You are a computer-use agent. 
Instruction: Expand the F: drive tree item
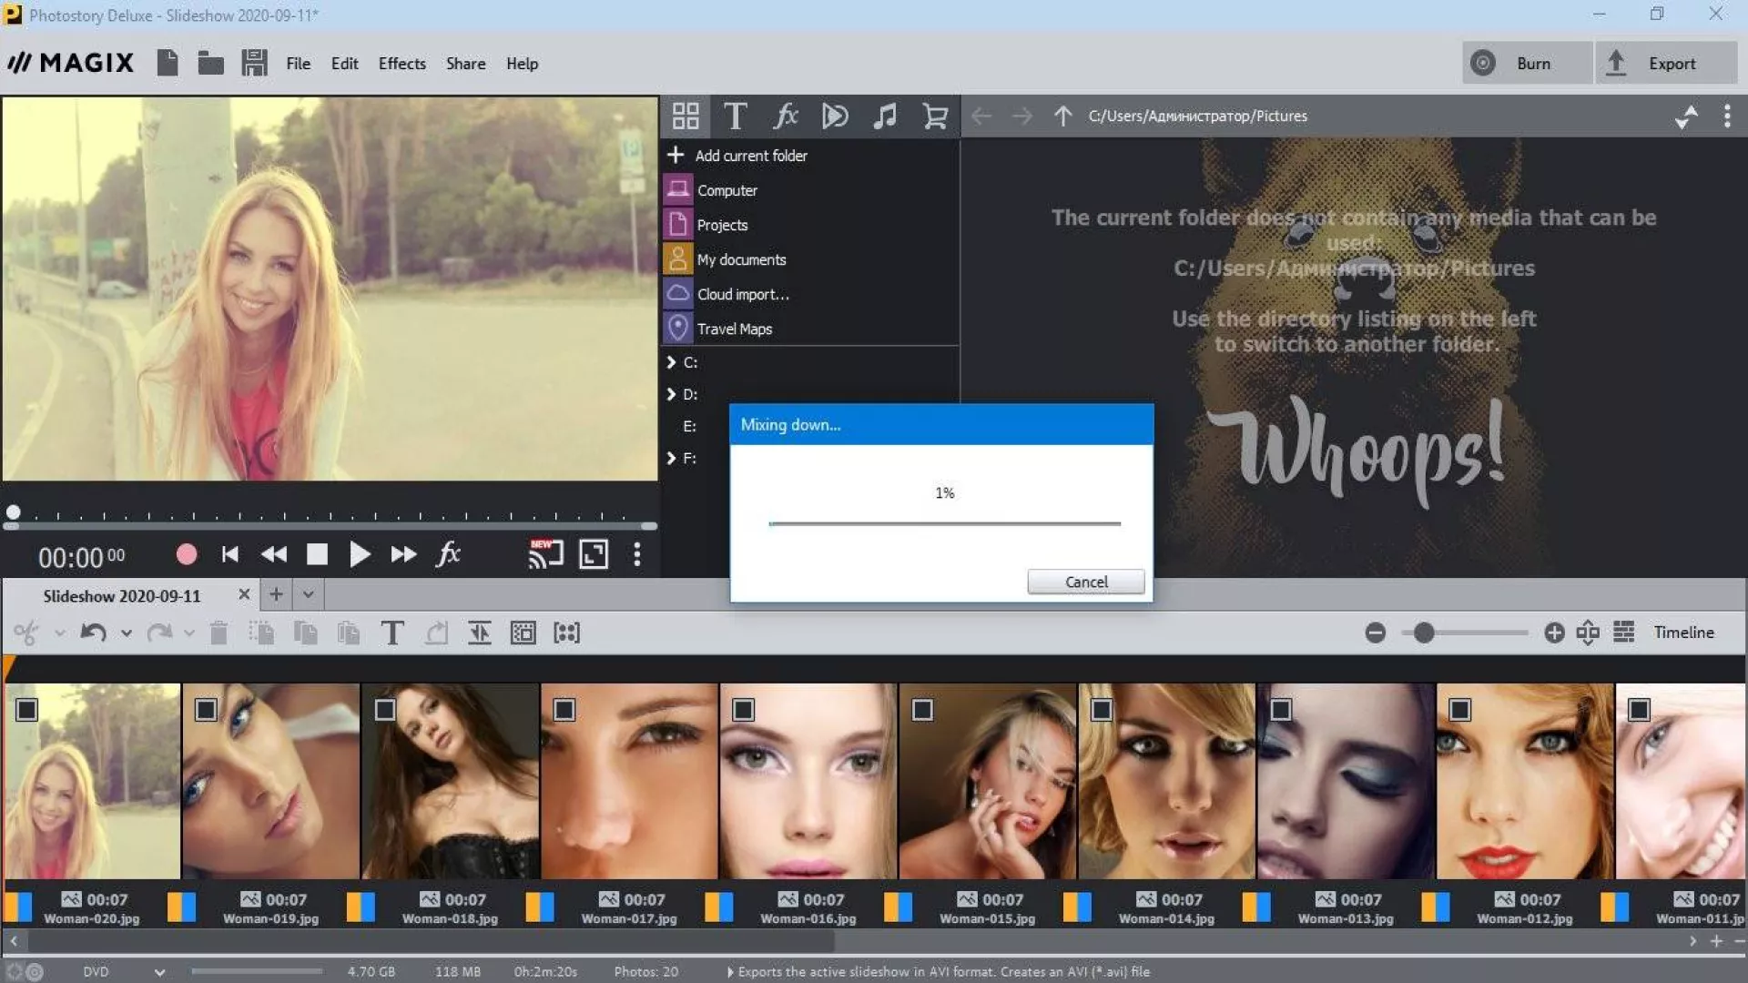coord(672,458)
